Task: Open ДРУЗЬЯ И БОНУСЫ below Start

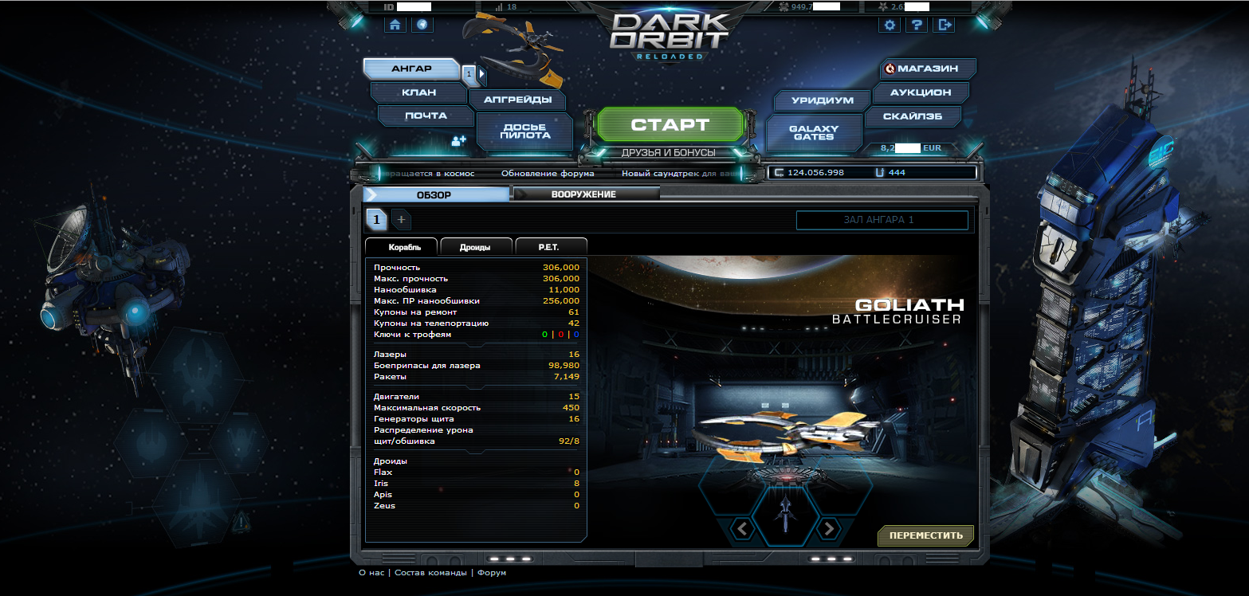Action: (669, 152)
